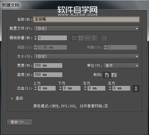Click the 新建文档 dialog title
Screen dimensions: 149x135
(10, 5)
